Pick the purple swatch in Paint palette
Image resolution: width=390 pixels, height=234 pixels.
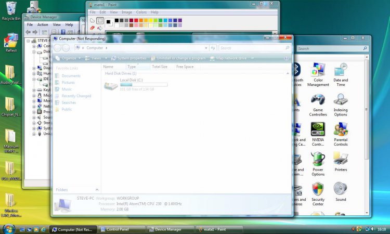click(x=180, y=20)
